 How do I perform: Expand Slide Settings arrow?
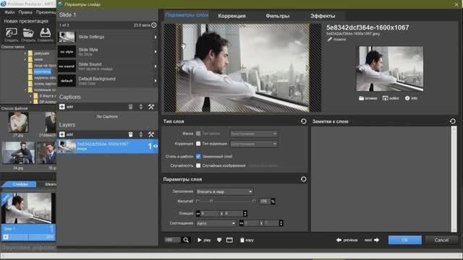point(156,37)
